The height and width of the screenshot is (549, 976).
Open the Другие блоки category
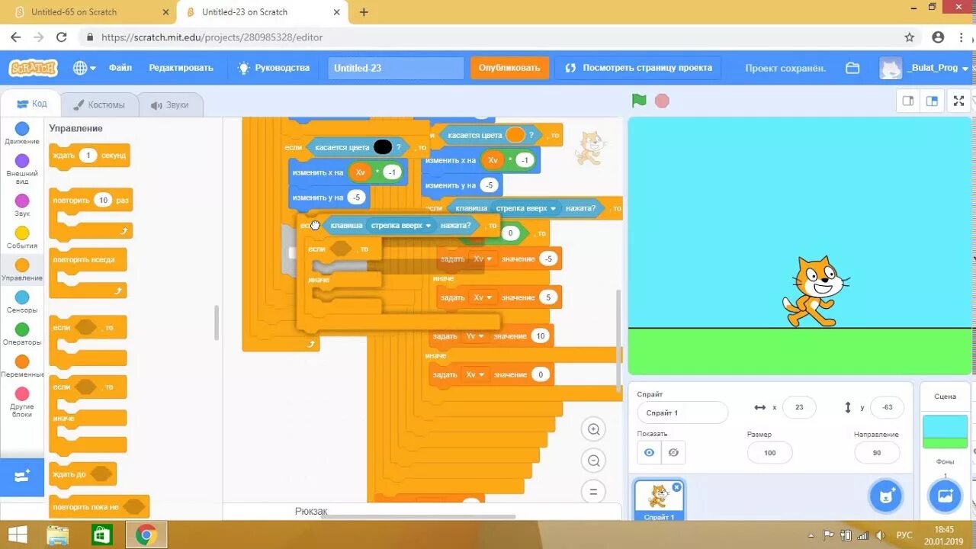click(22, 401)
